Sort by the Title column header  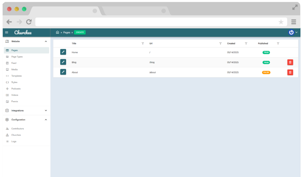(74, 44)
